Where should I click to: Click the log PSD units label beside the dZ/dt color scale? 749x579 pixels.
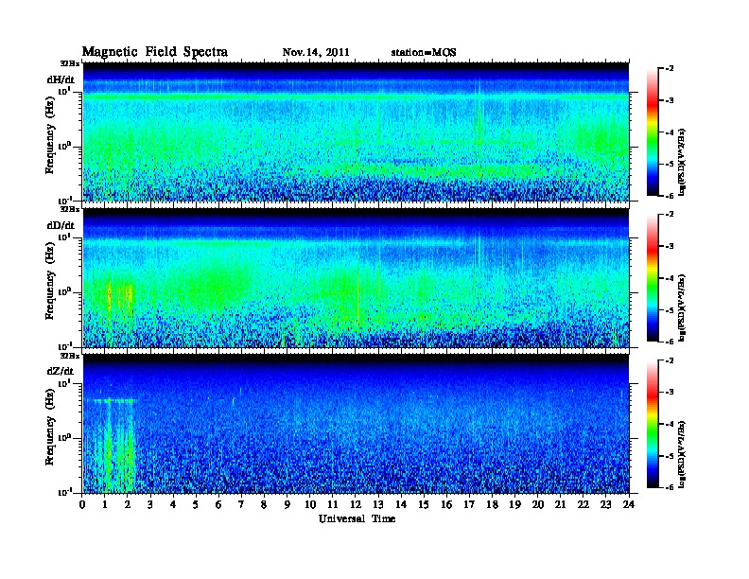coord(682,454)
